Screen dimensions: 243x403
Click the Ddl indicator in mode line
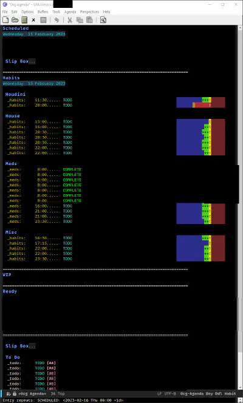click(x=218, y=393)
